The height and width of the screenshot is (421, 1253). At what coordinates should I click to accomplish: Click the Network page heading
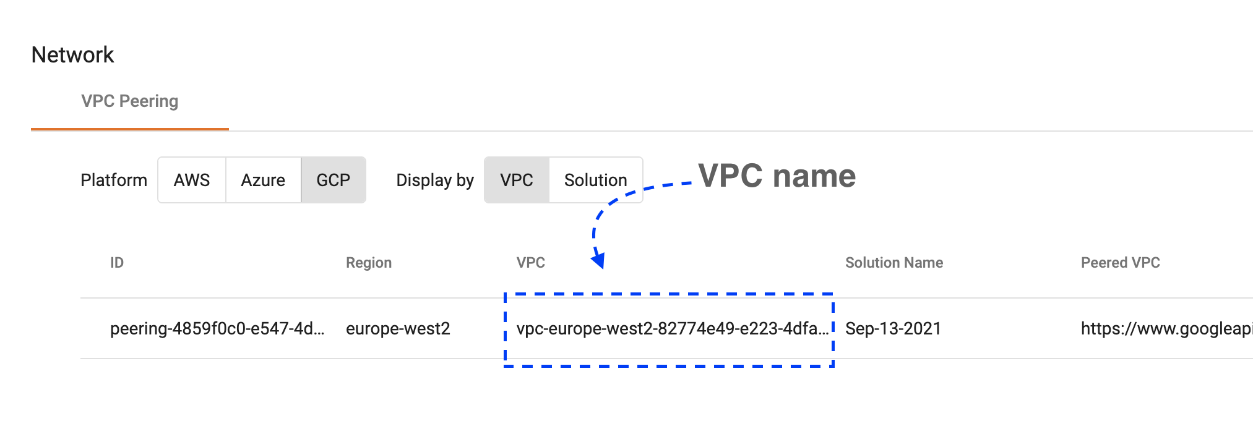pos(72,54)
